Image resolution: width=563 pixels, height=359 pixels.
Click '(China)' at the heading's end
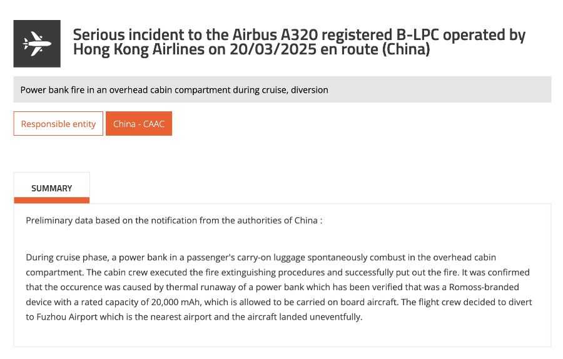(x=406, y=49)
